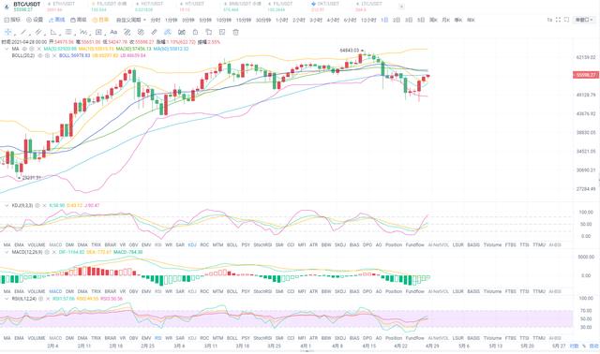Viewport: 600px width, 354px height.
Task: Open the 自定义周期 custom period dropdown
Action: click(x=131, y=20)
